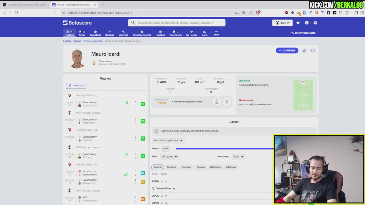Toggle the favourite player star
The height and width of the screenshot is (205, 365).
coord(304,50)
